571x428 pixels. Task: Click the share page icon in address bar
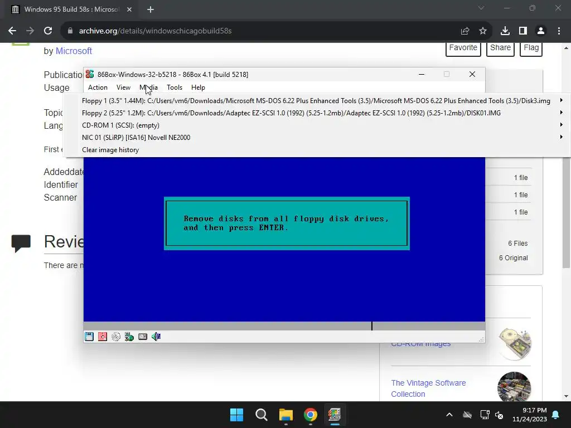pos(465,31)
